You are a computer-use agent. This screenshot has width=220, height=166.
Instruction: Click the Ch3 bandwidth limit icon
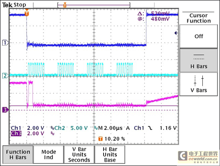click(52, 133)
